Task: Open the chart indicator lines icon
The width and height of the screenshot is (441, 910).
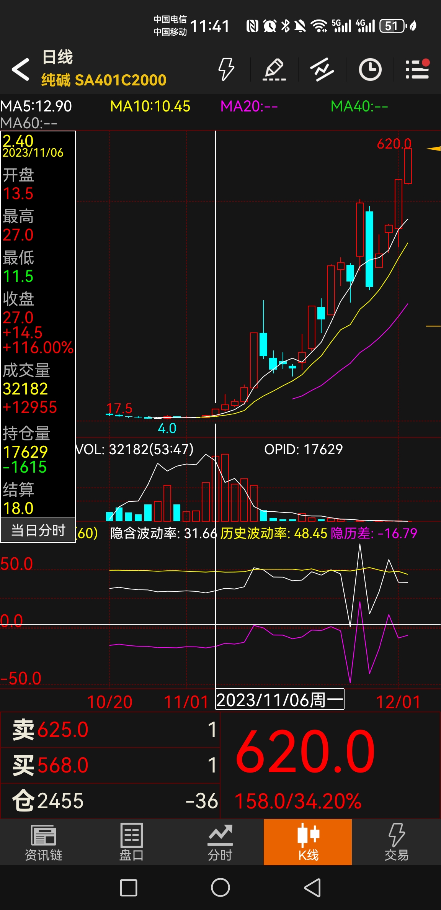Action: point(322,69)
